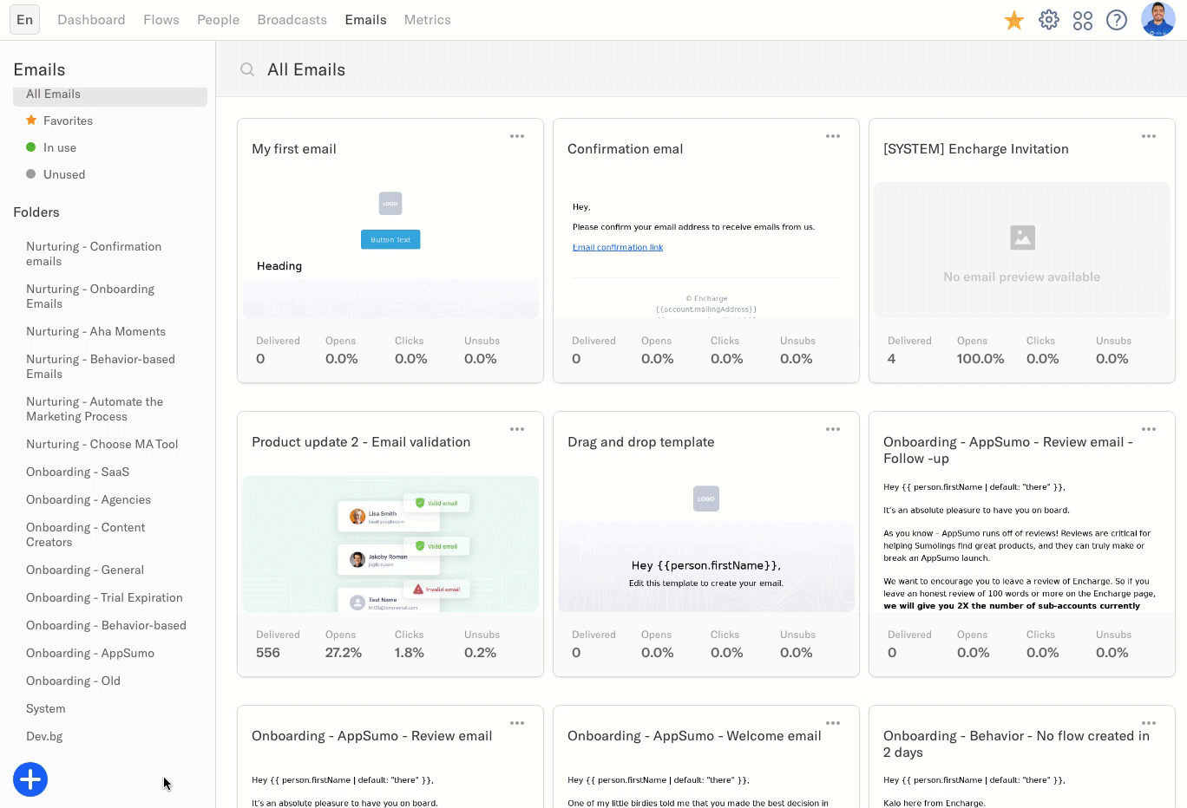
Task: Open Onboarding - SaaS folder
Action: 77,472
